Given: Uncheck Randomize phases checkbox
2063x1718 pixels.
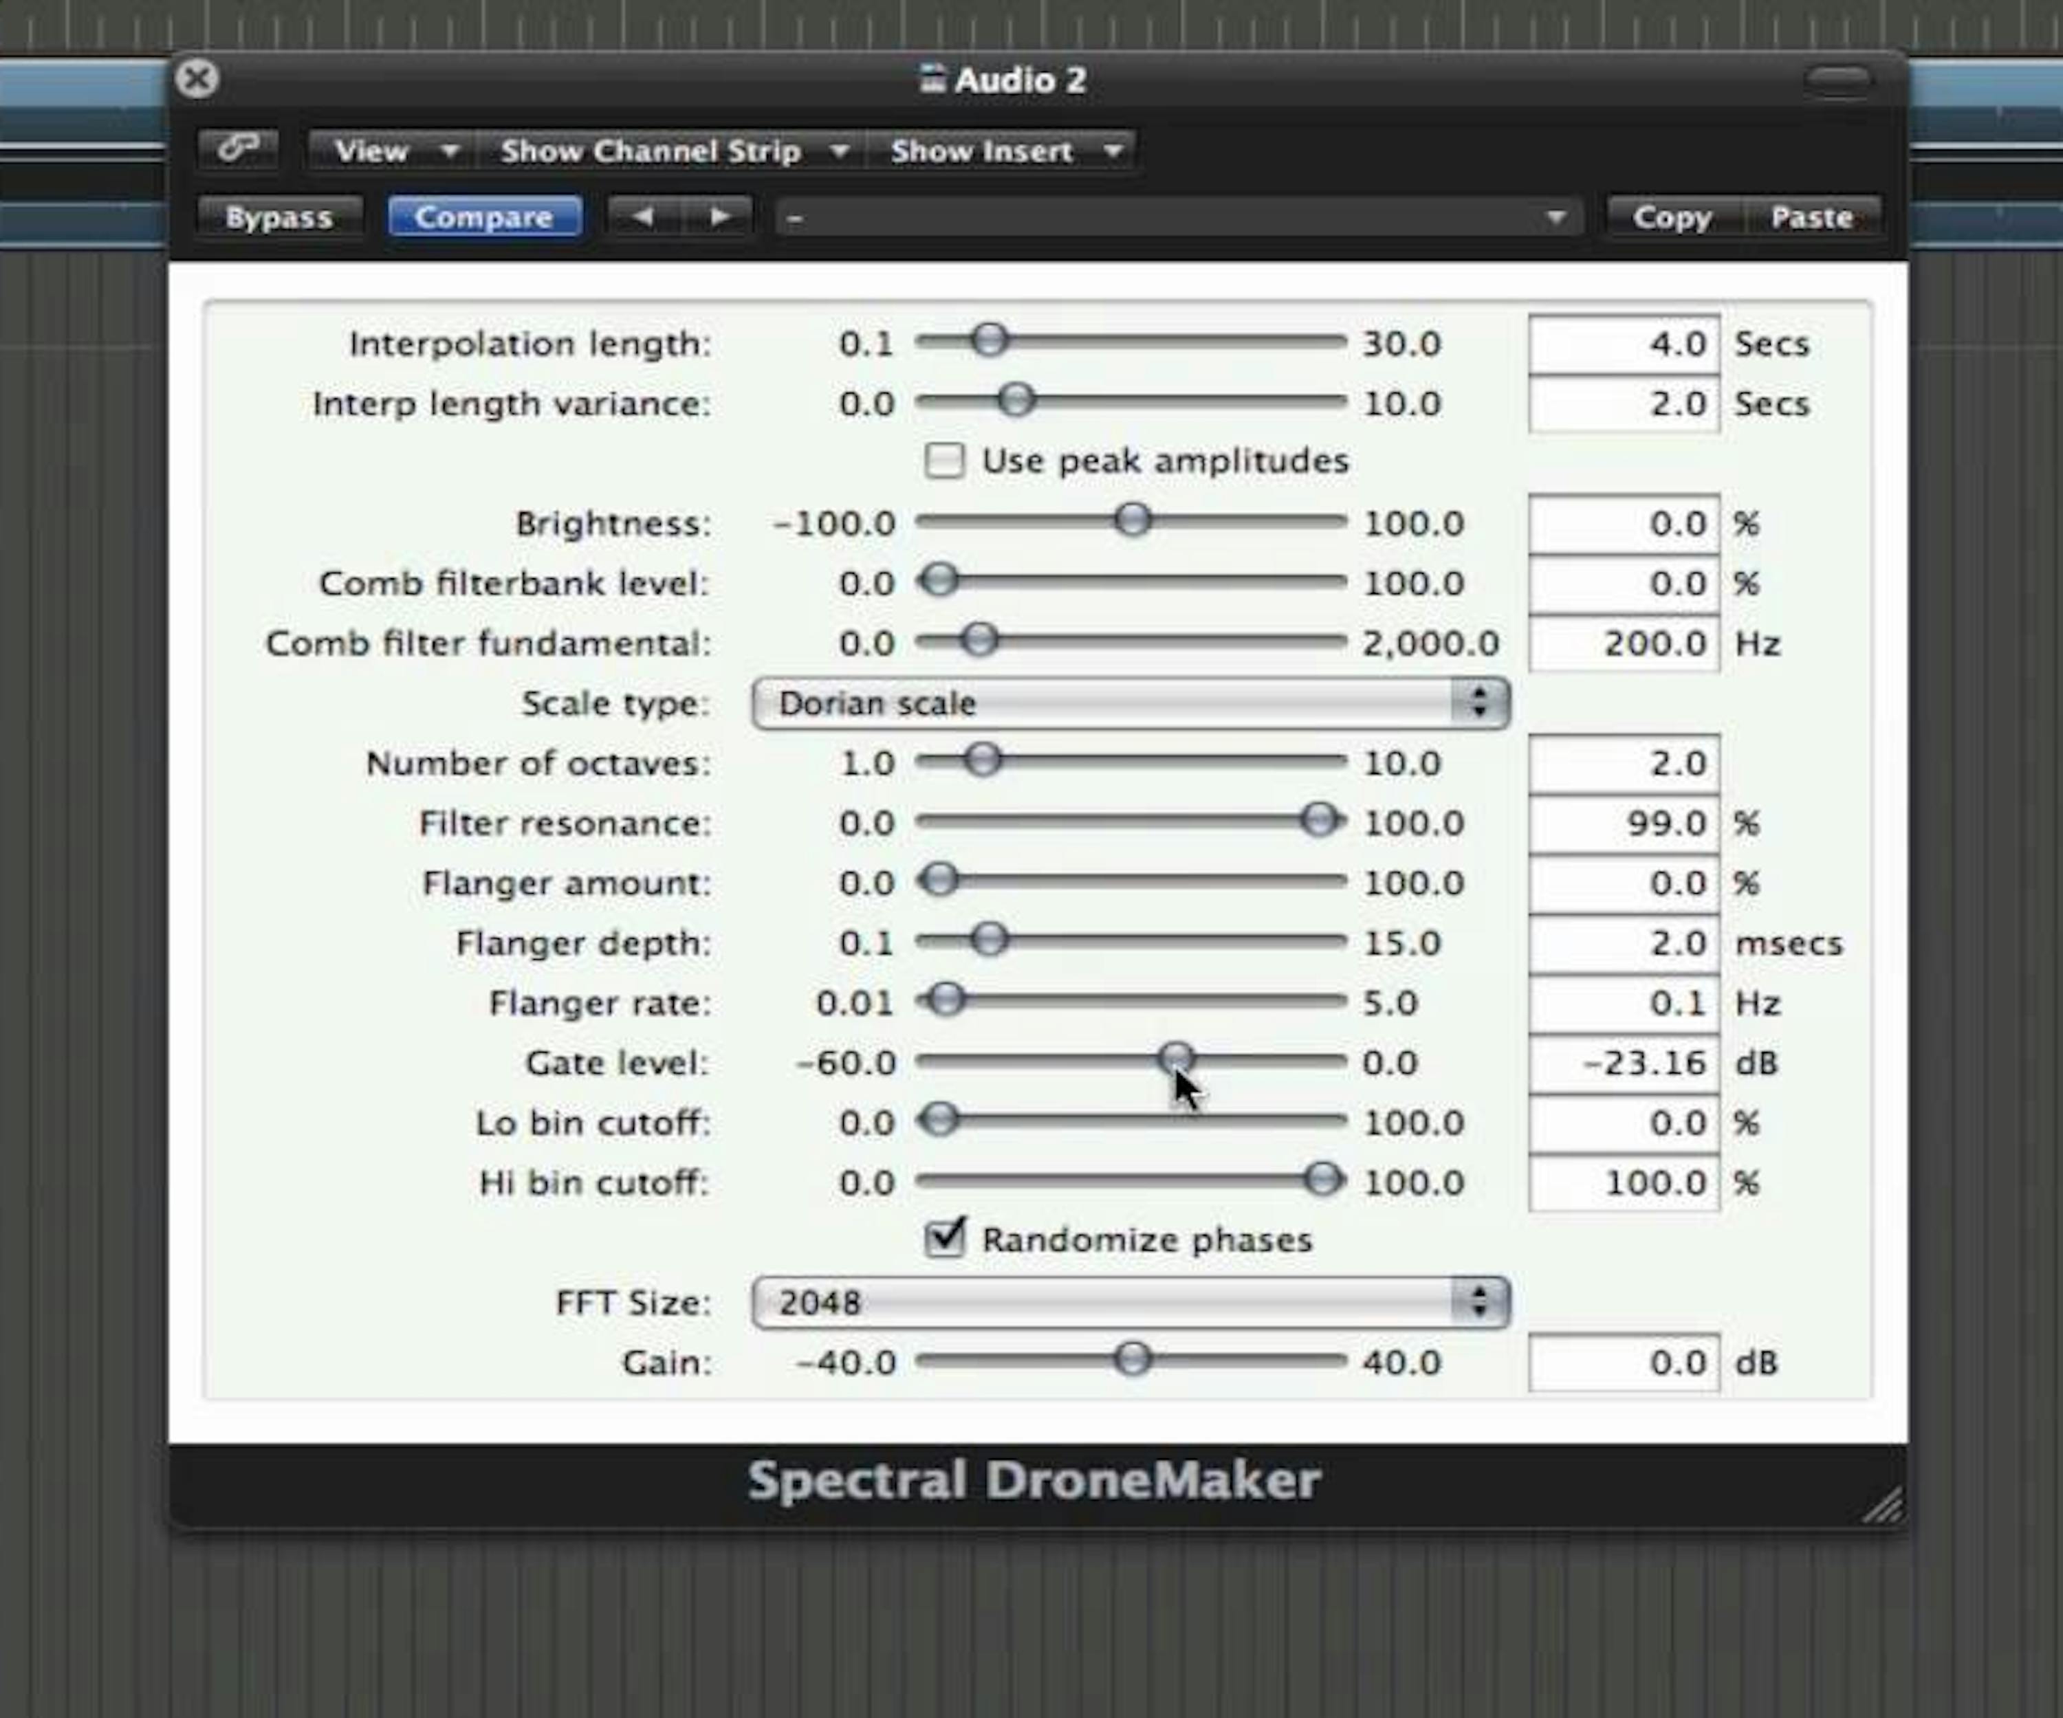Looking at the screenshot, I should click(x=944, y=1239).
